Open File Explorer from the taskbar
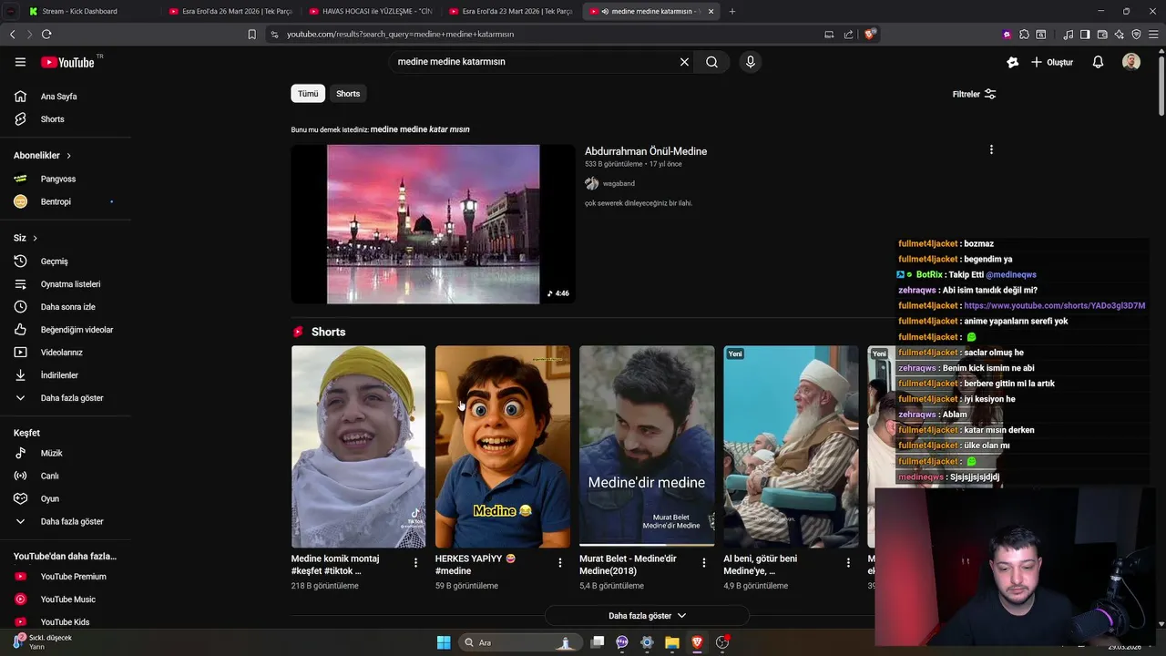The height and width of the screenshot is (656, 1166). [672, 642]
